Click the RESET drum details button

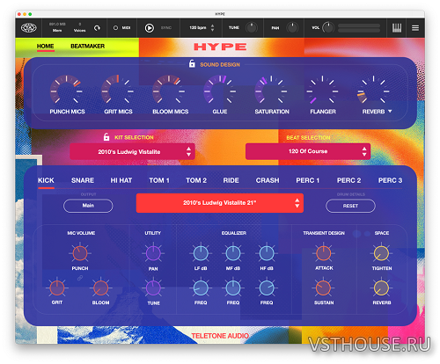pyautogui.click(x=350, y=206)
